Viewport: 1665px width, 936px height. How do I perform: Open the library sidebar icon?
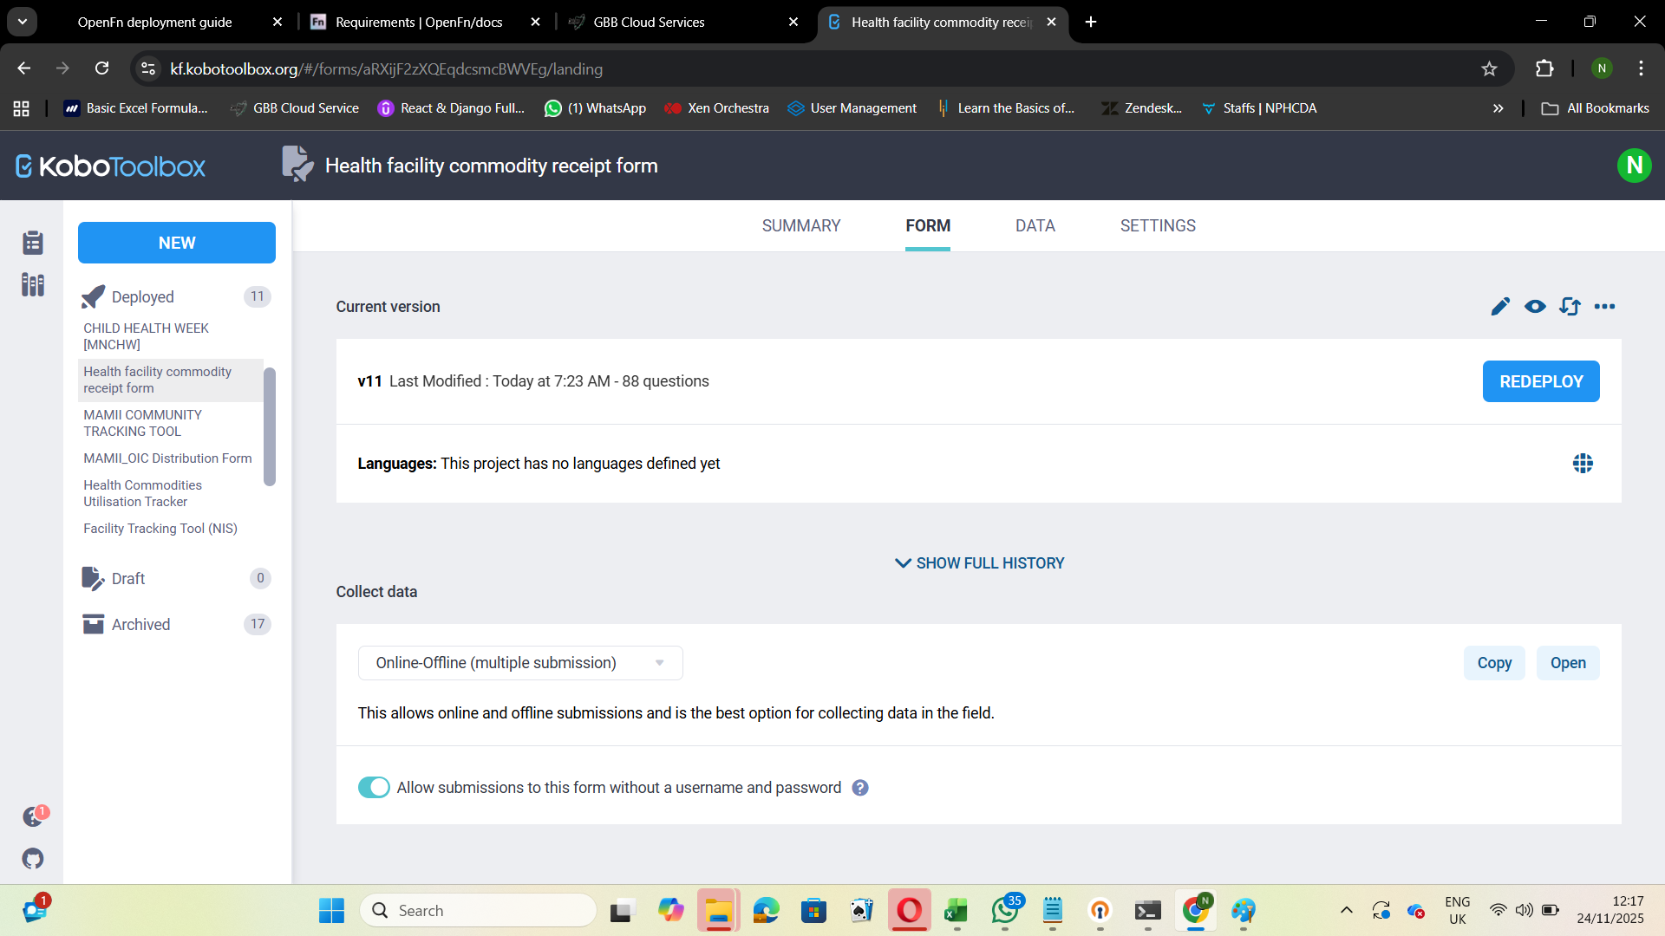point(33,284)
